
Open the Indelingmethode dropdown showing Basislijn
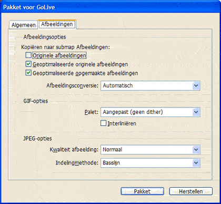tap(150, 163)
